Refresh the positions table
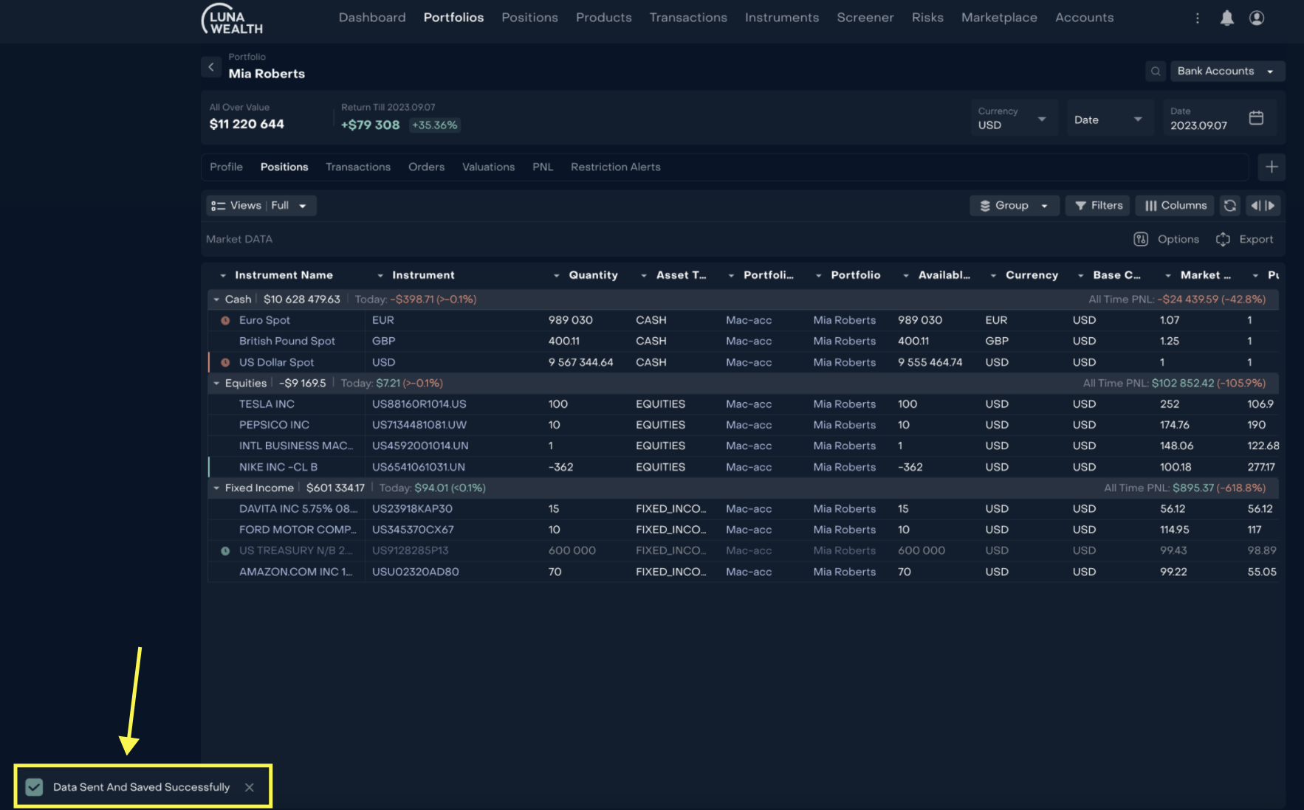This screenshot has width=1304, height=810. point(1229,206)
